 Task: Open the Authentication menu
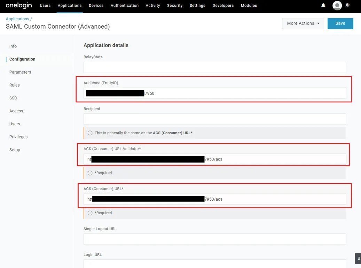(125, 5)
